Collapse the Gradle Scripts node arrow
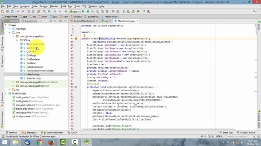This screenshot has width=261, height=146. pyautogui.click(x=6, y=94)
